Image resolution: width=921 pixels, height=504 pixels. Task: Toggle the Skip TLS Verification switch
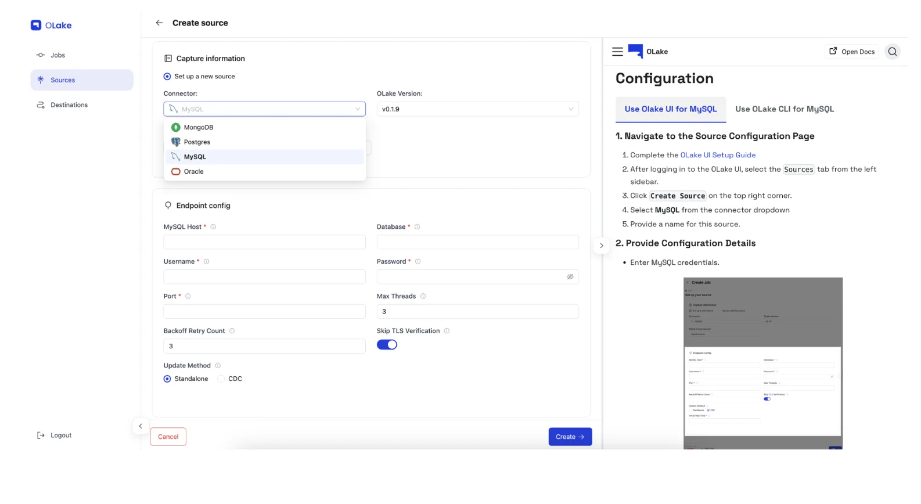387,345
